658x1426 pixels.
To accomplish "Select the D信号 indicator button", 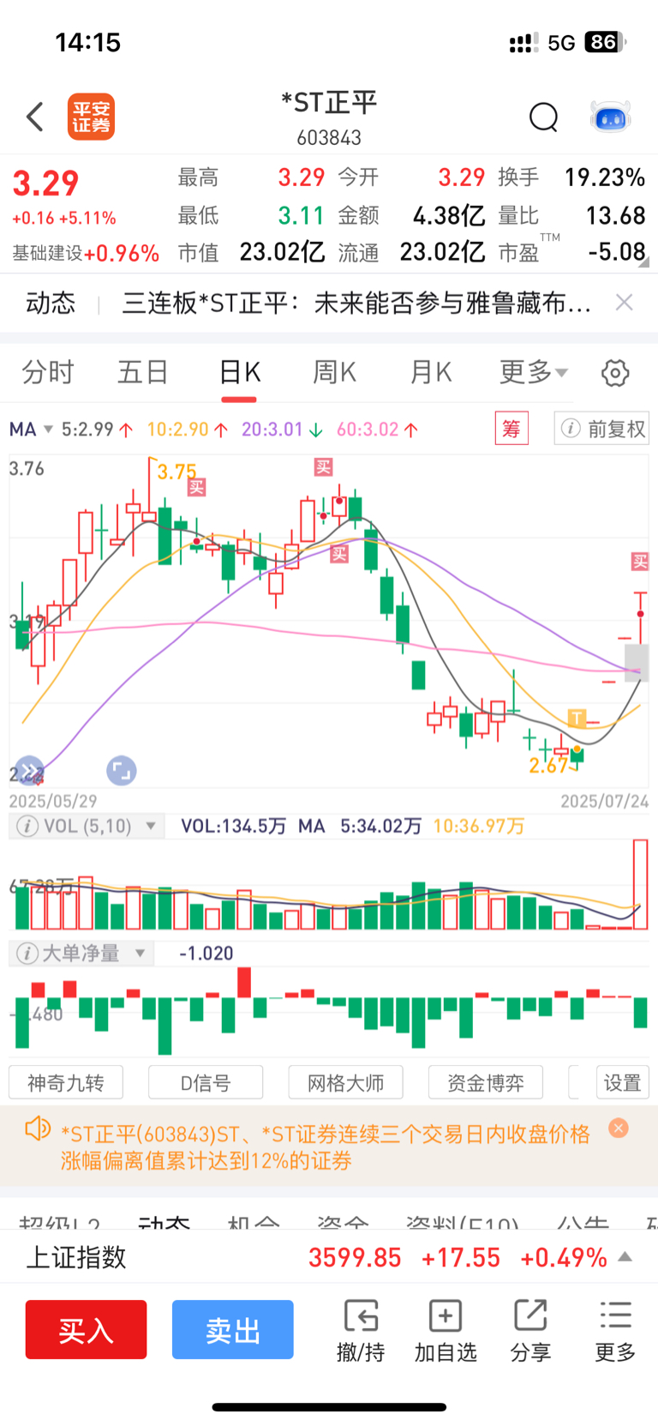I will click(x=206, y=1083).
